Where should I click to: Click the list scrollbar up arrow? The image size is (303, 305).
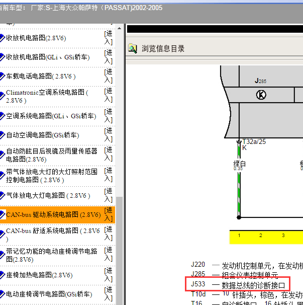(119, 28)
